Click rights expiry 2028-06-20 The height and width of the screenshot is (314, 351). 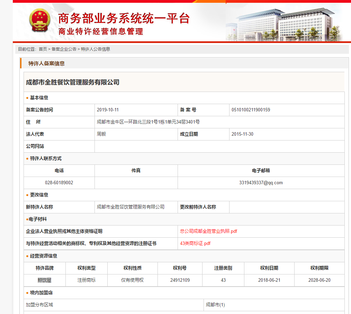(319, 280)
